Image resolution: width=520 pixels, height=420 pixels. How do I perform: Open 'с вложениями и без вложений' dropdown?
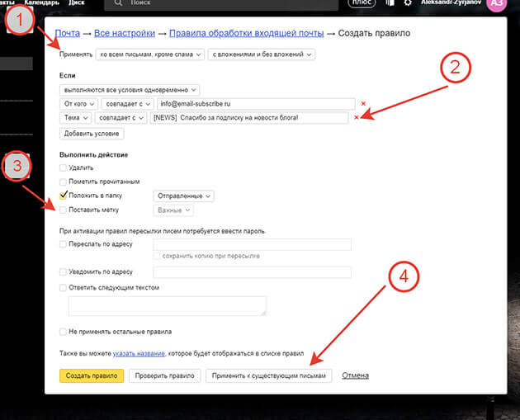coord(262,54)
